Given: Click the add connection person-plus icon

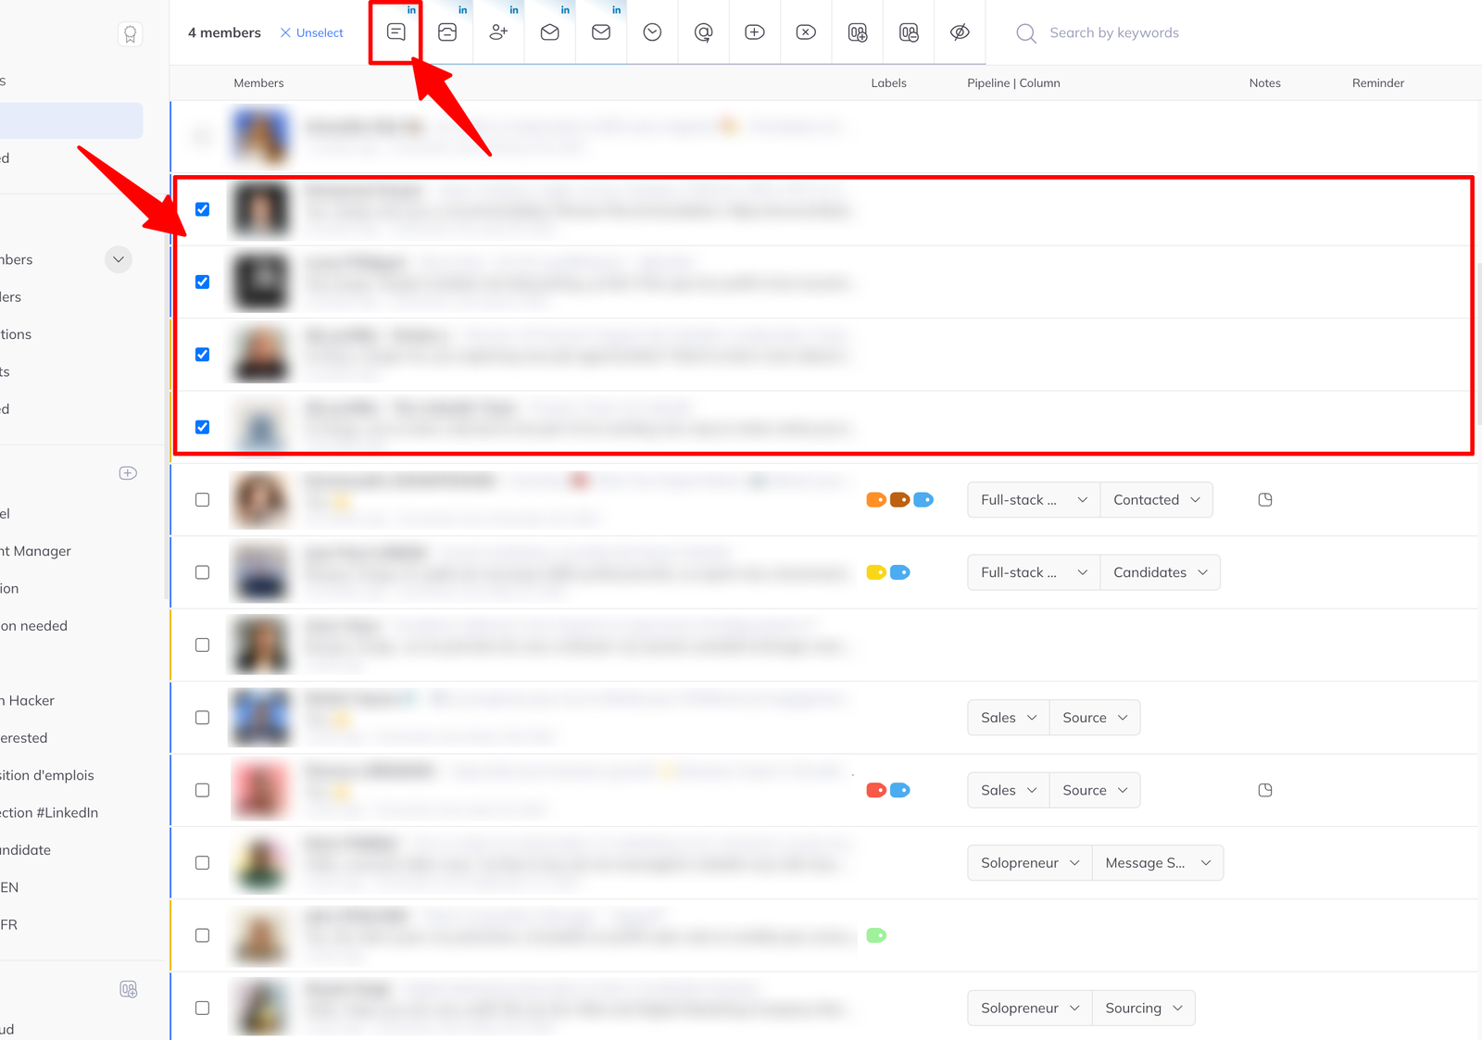Looking at the screenshot, I should coord(498,32).
